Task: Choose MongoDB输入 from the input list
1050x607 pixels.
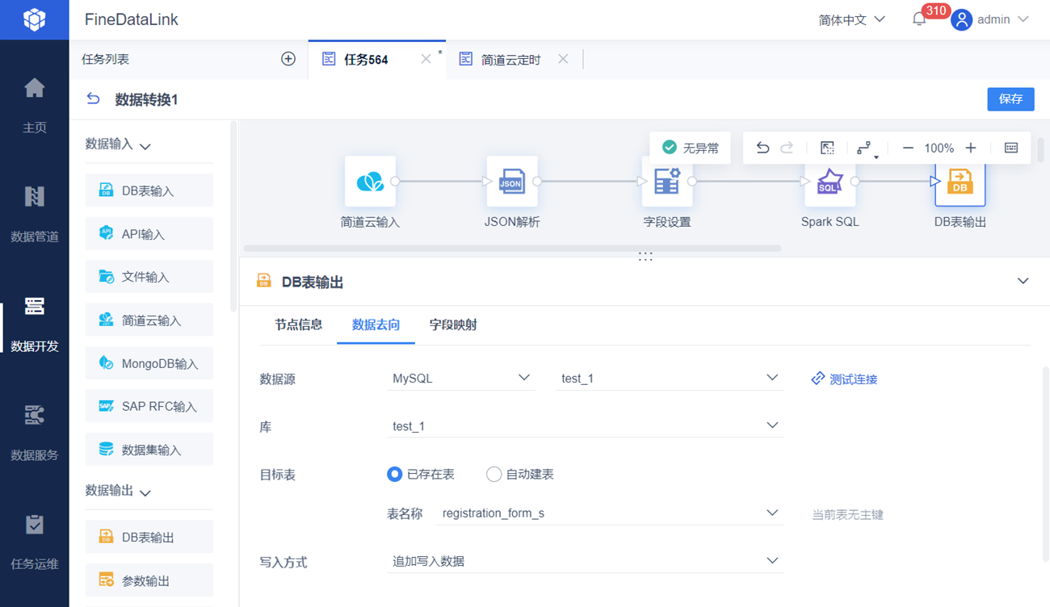Action: pos(149,363)
